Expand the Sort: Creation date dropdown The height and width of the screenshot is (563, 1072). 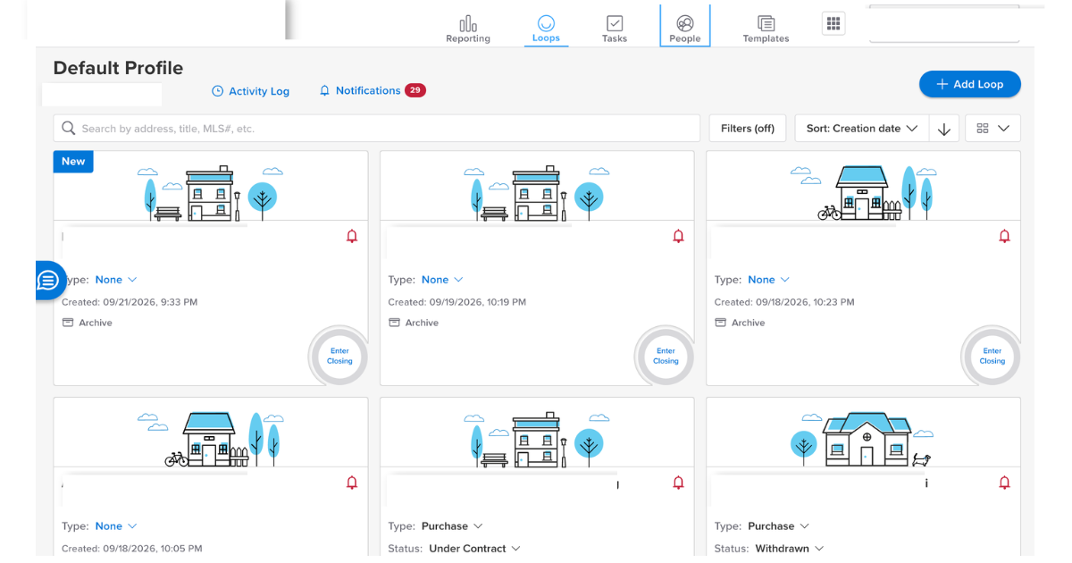pyautogui.click(x=862, y=129)
